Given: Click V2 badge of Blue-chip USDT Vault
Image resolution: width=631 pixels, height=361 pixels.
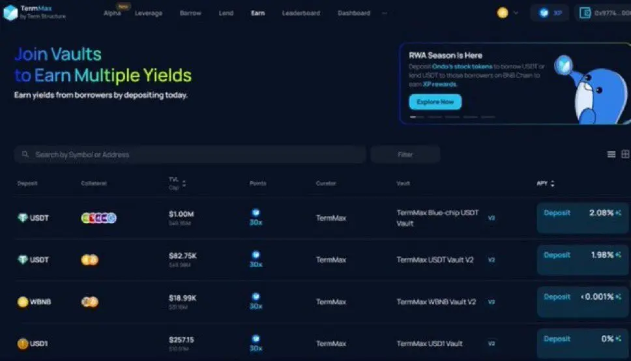Looking at the screenshot, I should [492, 218].
